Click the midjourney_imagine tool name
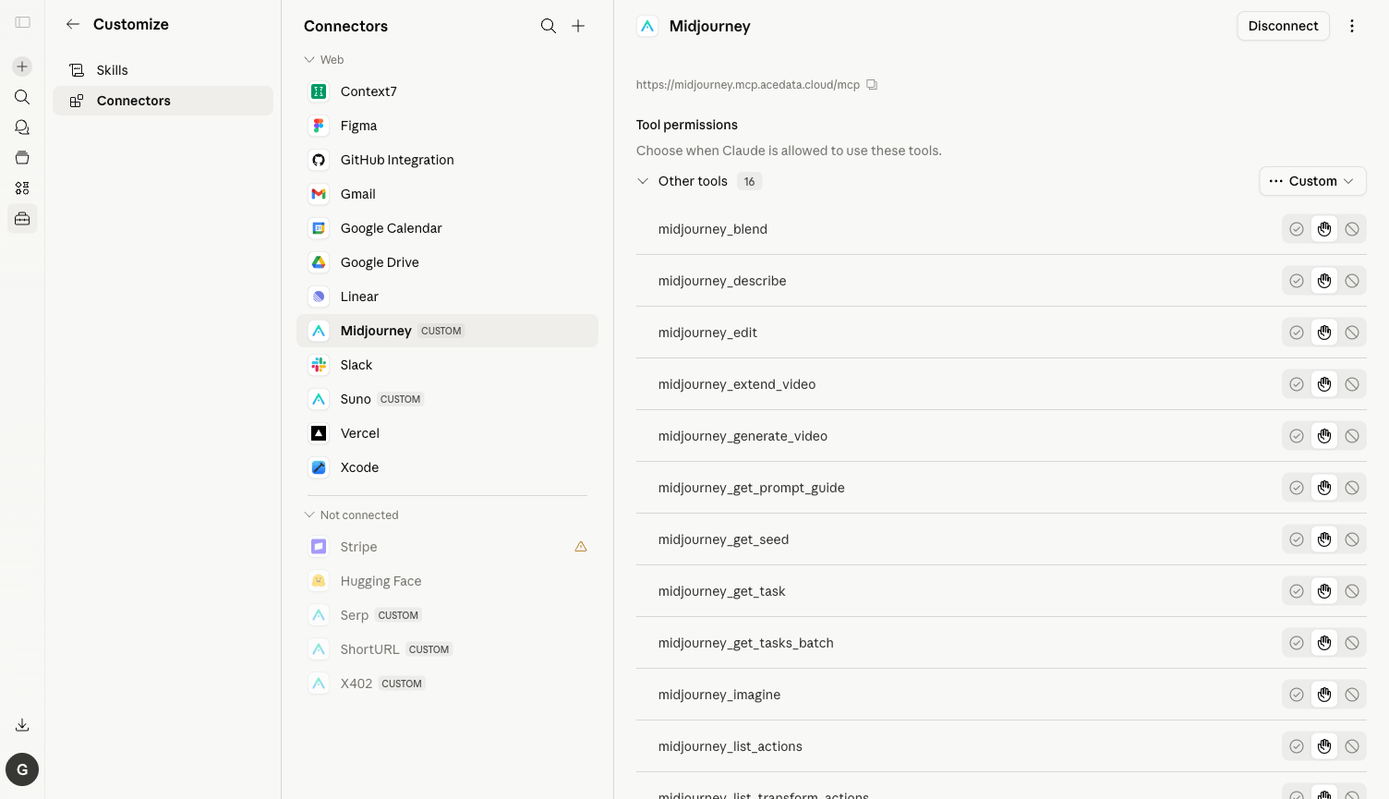 coord(719,695)
